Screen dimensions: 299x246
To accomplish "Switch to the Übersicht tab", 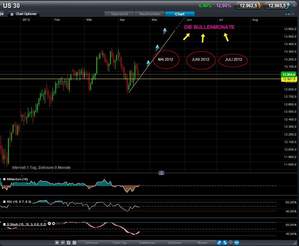I will pyautogui.click(x=119, y=14).
